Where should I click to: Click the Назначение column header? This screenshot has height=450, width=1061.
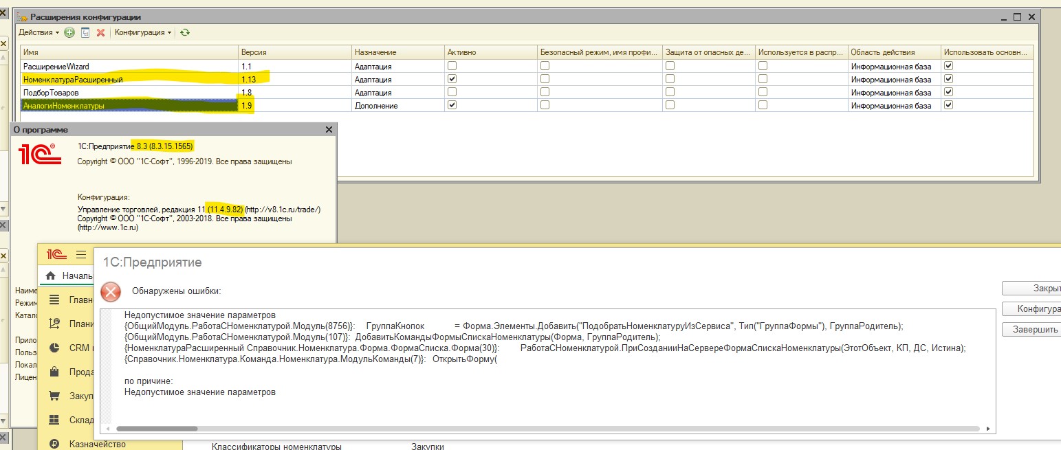[397, 52]
